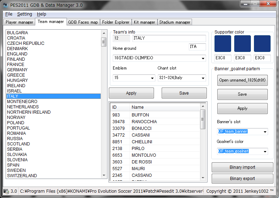Click the third supporter color swatch
279x198 pixels.
coord(262,43)
